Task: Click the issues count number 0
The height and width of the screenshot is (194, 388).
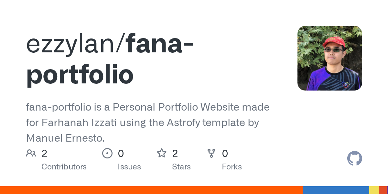Action: pos(121,153)
